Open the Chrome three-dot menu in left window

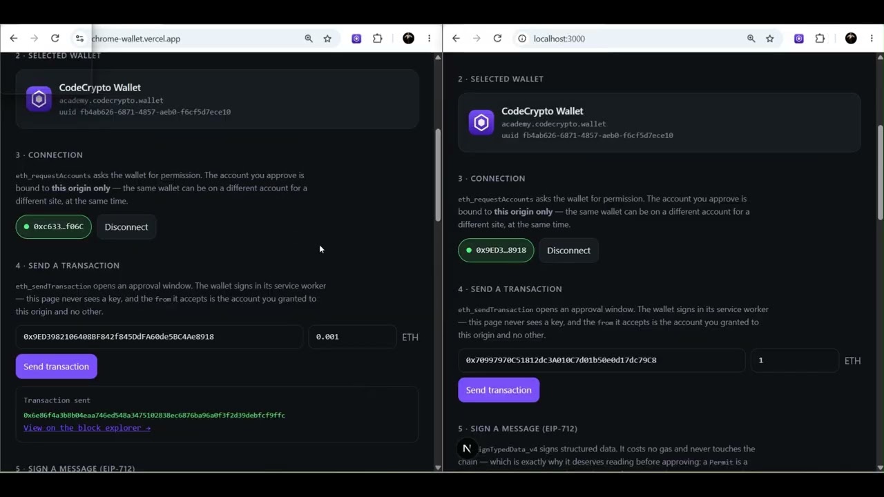pos(430,39)
